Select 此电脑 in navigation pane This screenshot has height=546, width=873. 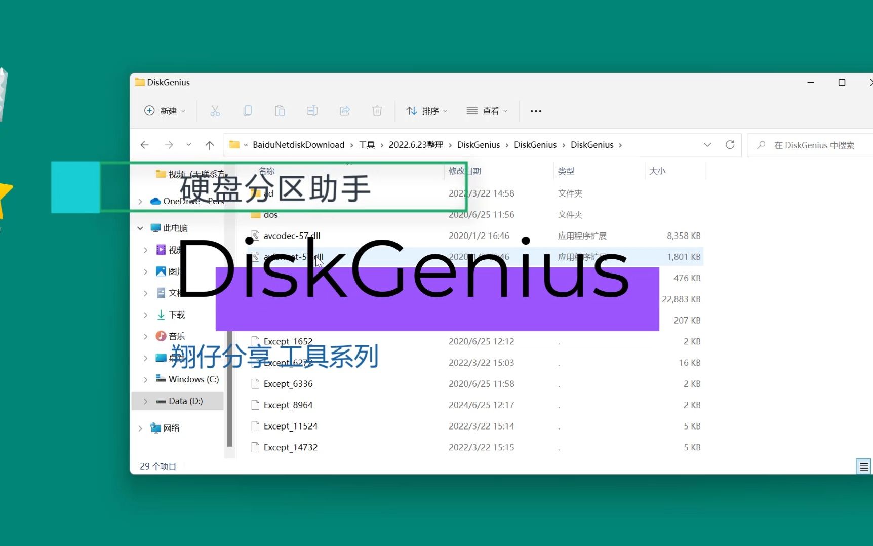170,228
